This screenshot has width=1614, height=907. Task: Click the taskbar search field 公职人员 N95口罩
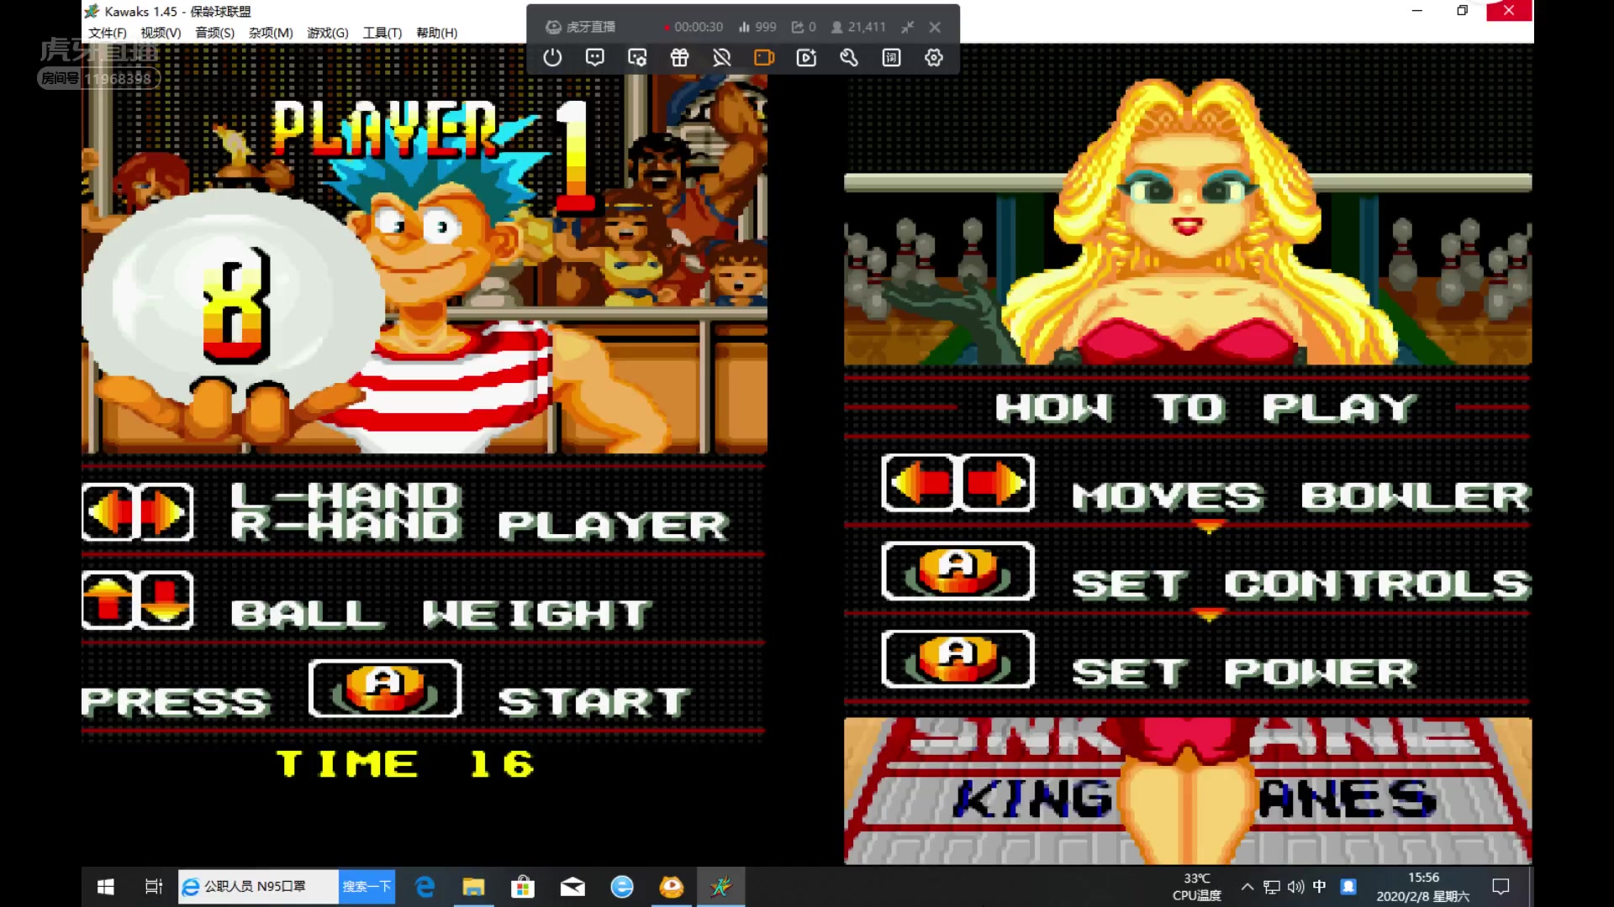point(258,887)
